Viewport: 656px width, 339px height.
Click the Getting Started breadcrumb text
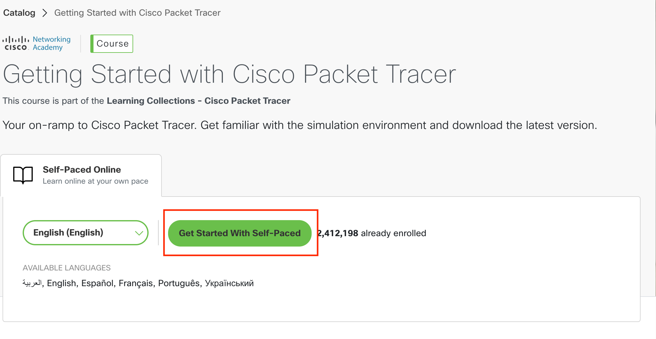pos(137,13)
